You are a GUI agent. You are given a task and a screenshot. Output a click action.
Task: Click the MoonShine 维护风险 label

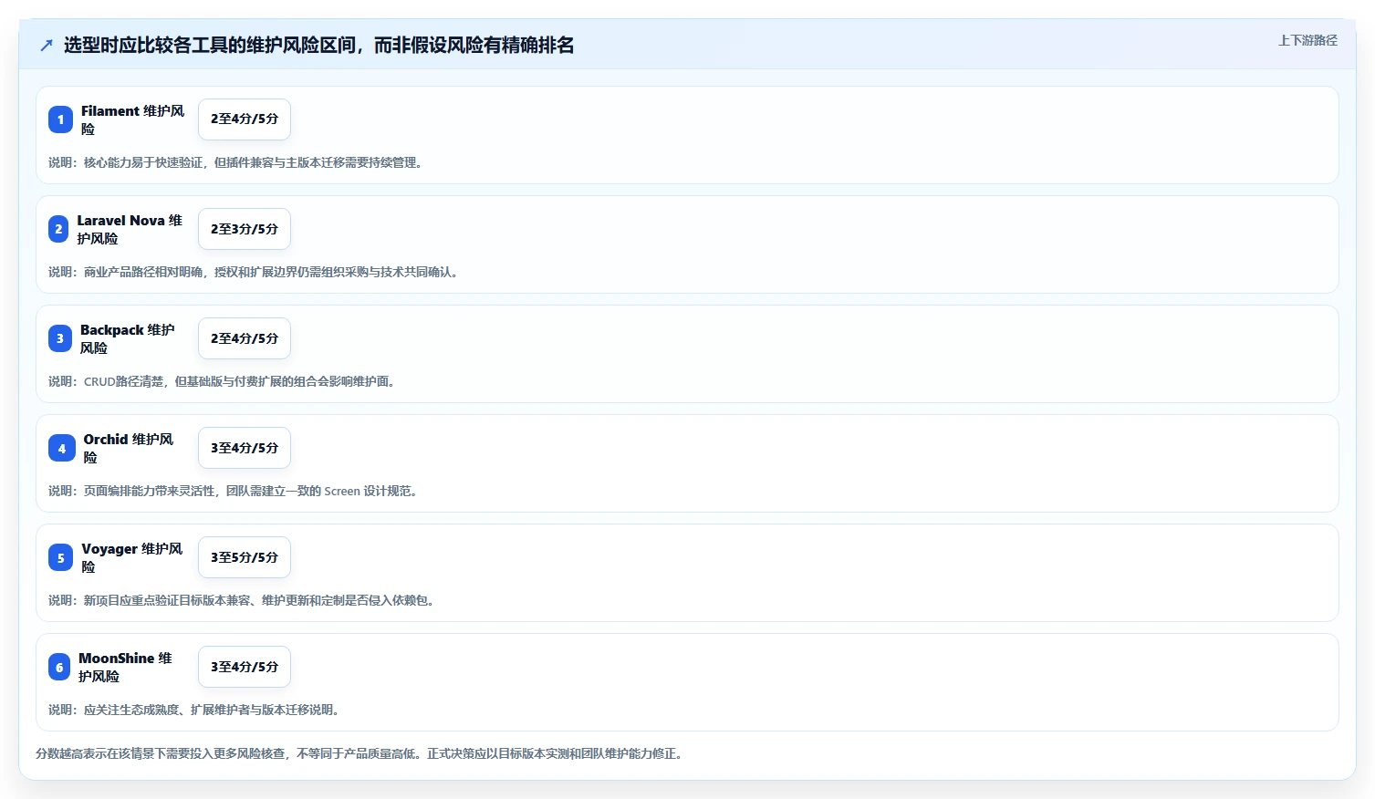point(126,667)
